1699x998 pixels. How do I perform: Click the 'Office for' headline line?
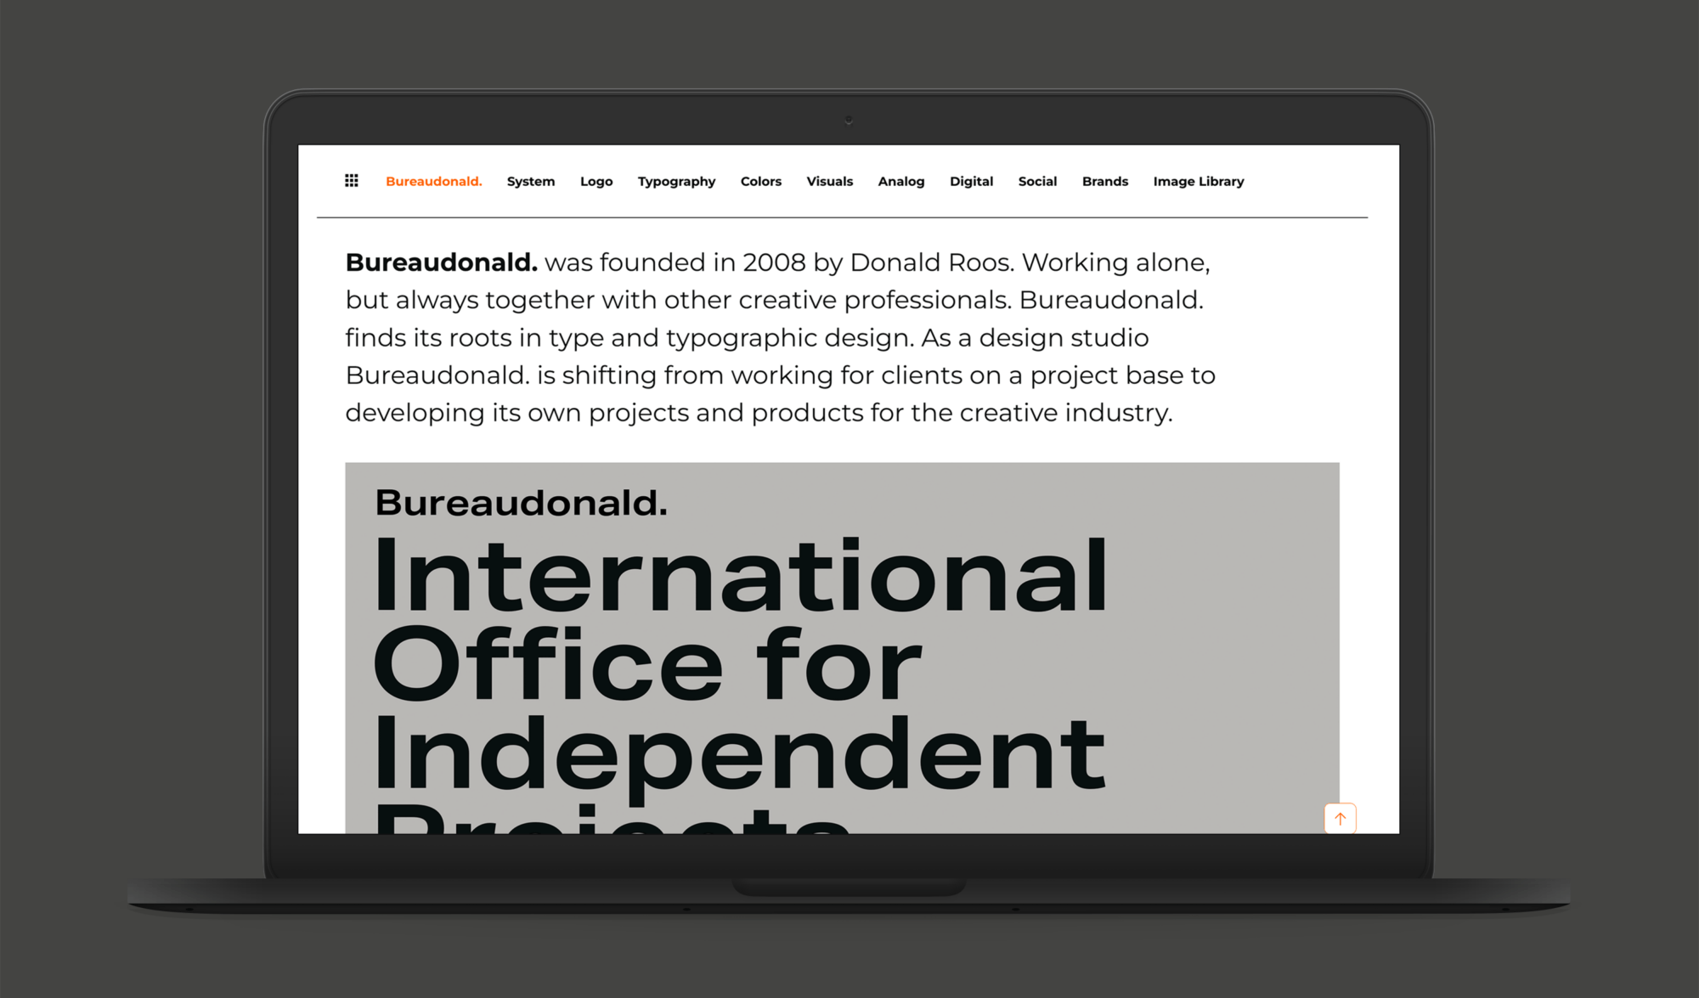[x=646, y=665]
